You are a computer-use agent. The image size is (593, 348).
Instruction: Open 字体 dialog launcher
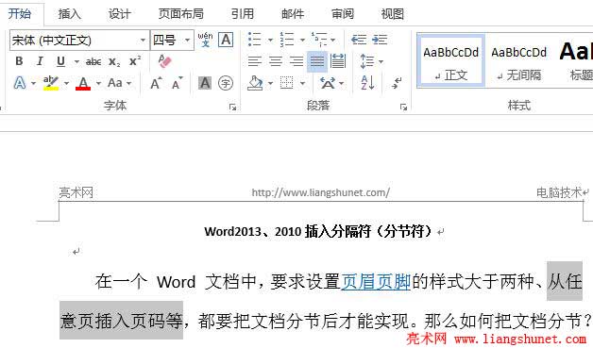point(232,107)
